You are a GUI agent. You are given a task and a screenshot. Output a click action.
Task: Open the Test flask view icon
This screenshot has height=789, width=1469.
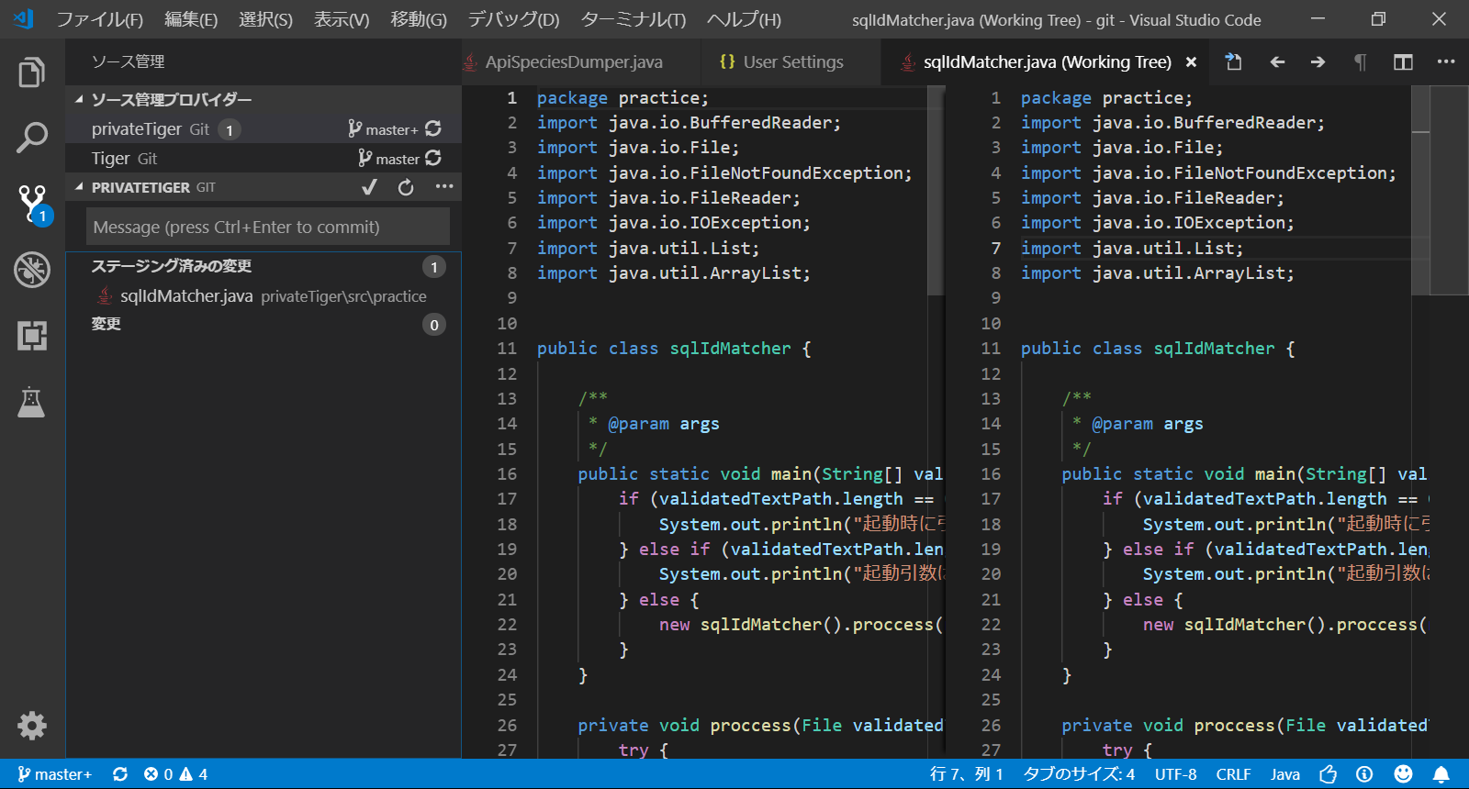[32, 402]
